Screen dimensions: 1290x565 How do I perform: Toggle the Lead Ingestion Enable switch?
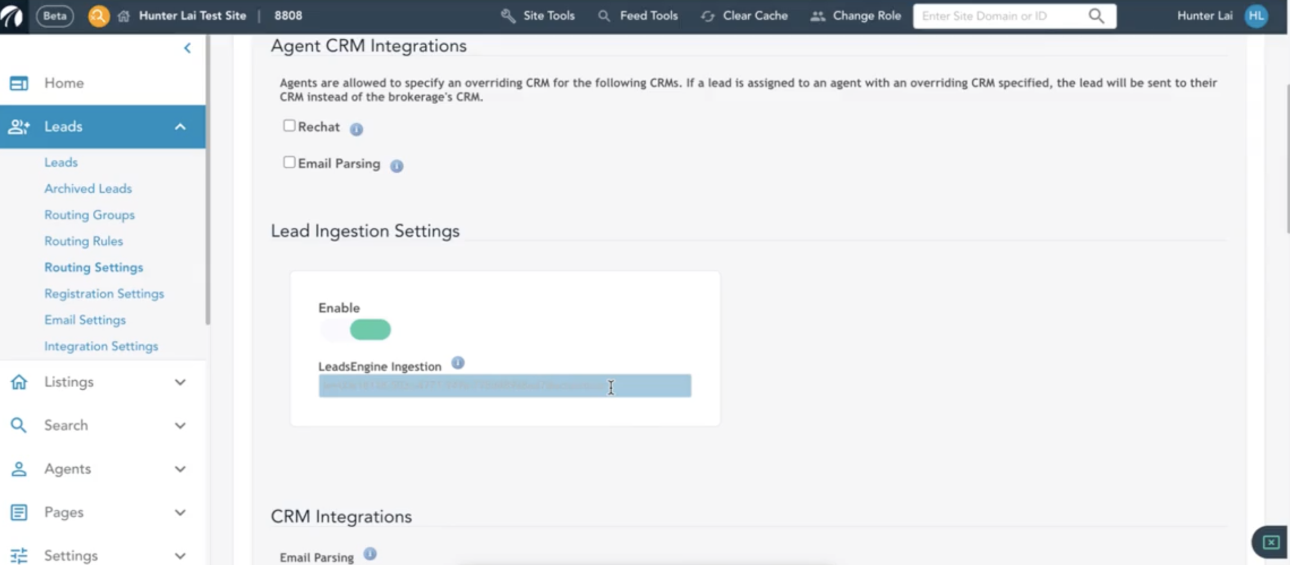pyautogui.click(x=356, y=330)
